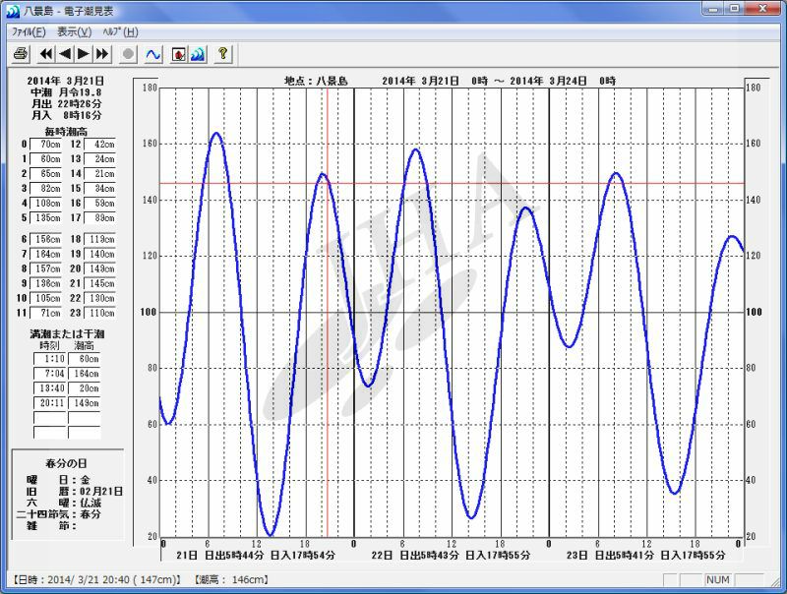The width and height of the screenshot is (787, 594).
Task: Select the 7 o'clock 164cm tide field
Action: click(x=45, y=255)
